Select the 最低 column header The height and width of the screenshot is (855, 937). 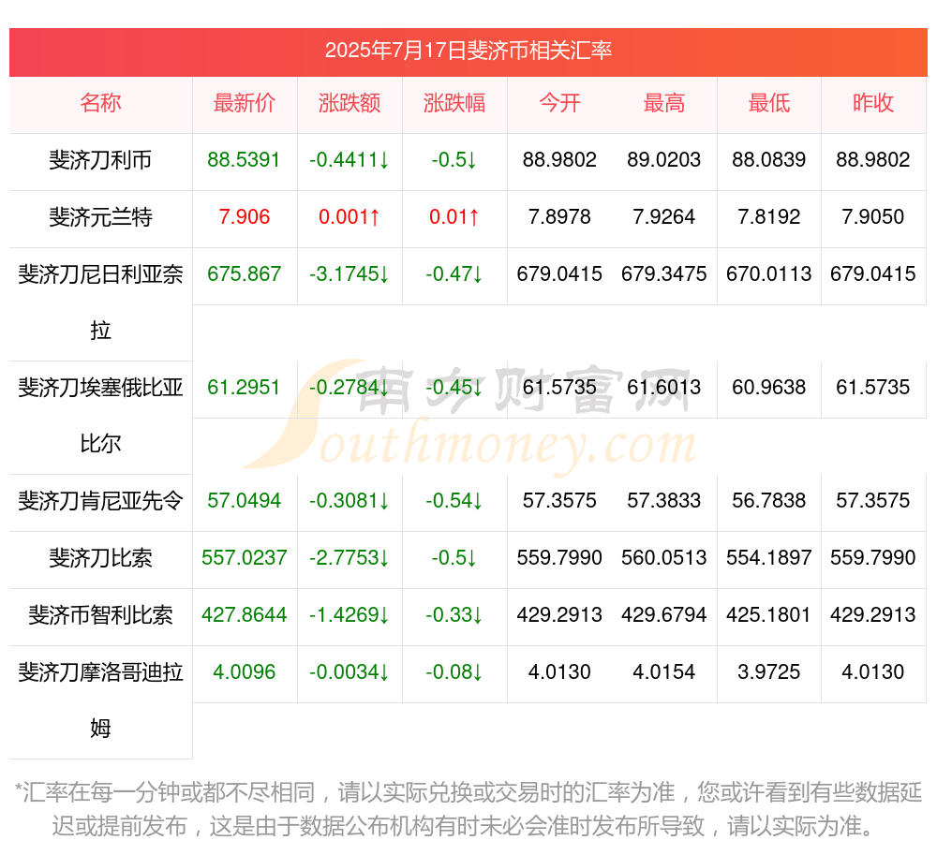coord(769,103)
